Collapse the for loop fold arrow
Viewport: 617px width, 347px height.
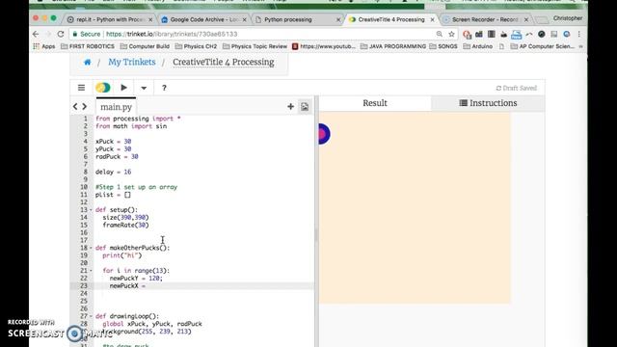(x=91, y=271)
